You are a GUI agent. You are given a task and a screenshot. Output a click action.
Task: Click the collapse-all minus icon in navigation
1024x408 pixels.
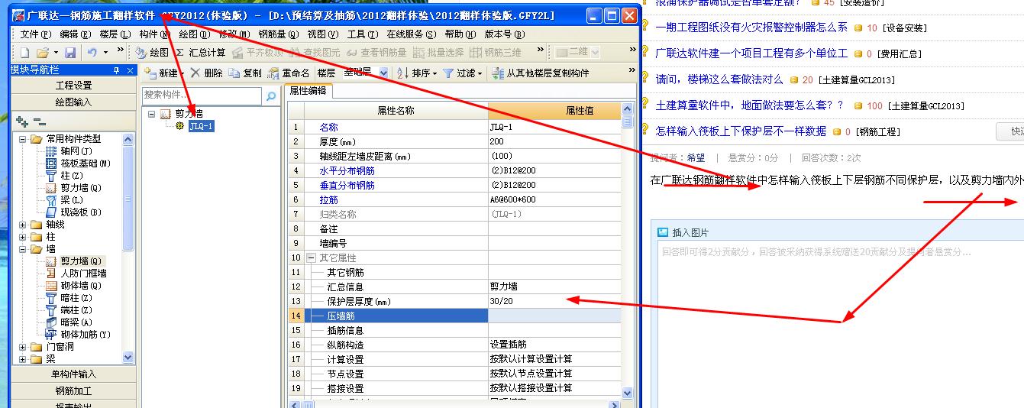40,121
